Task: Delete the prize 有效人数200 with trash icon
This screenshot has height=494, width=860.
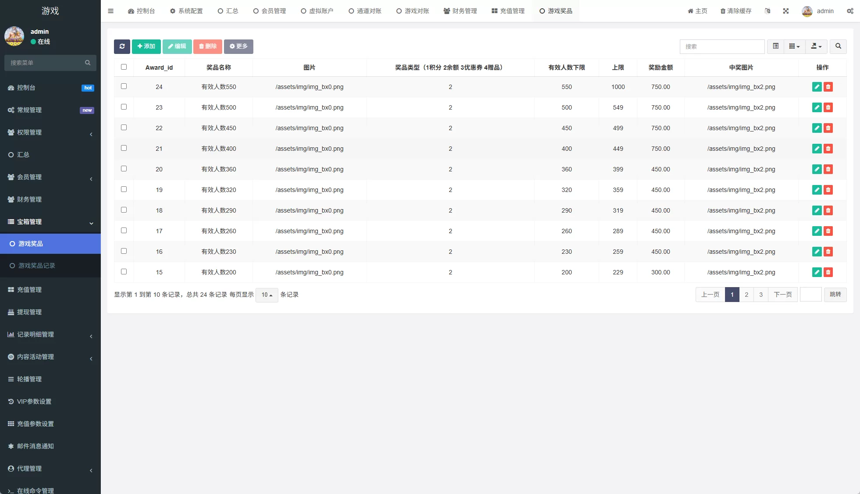Action: point(828,272)
